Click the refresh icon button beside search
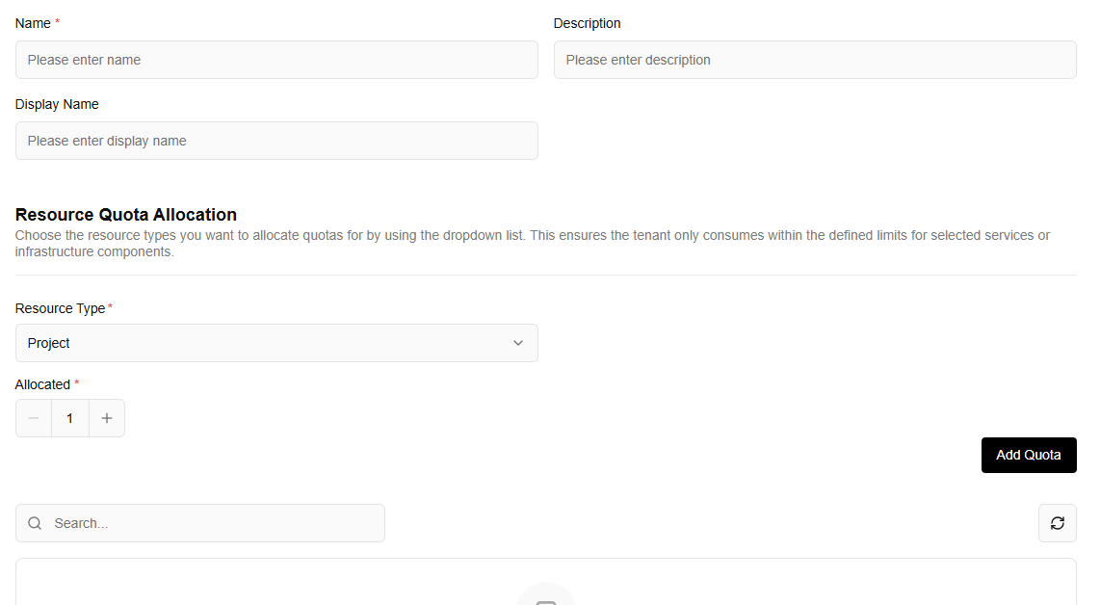This screenshot has width=1100, height=605. coord(1057,523)
